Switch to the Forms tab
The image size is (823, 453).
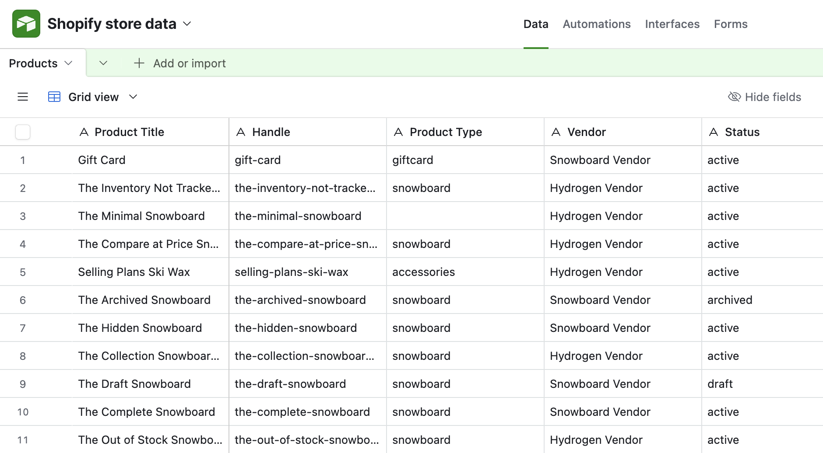coord(730,24)
